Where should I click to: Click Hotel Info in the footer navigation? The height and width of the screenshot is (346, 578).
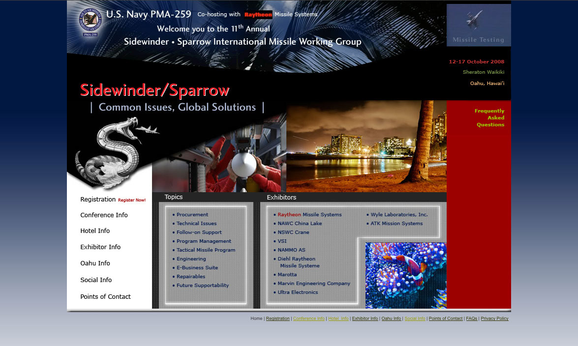(x=338, y=318)
